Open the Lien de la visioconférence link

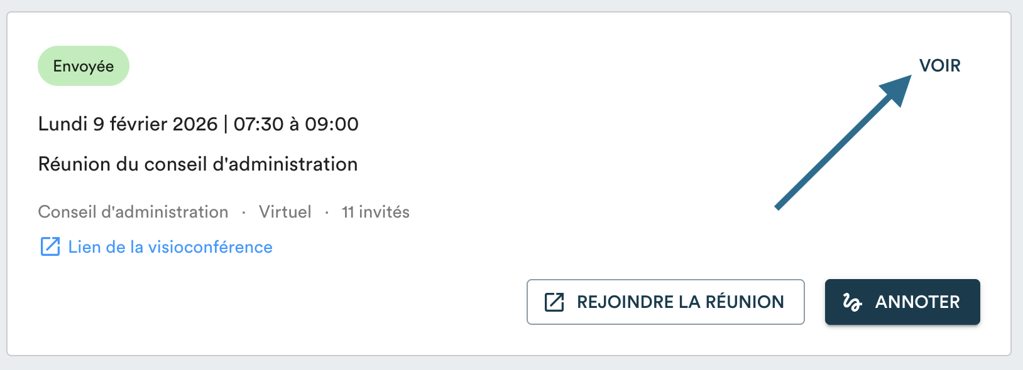point(170,247)
